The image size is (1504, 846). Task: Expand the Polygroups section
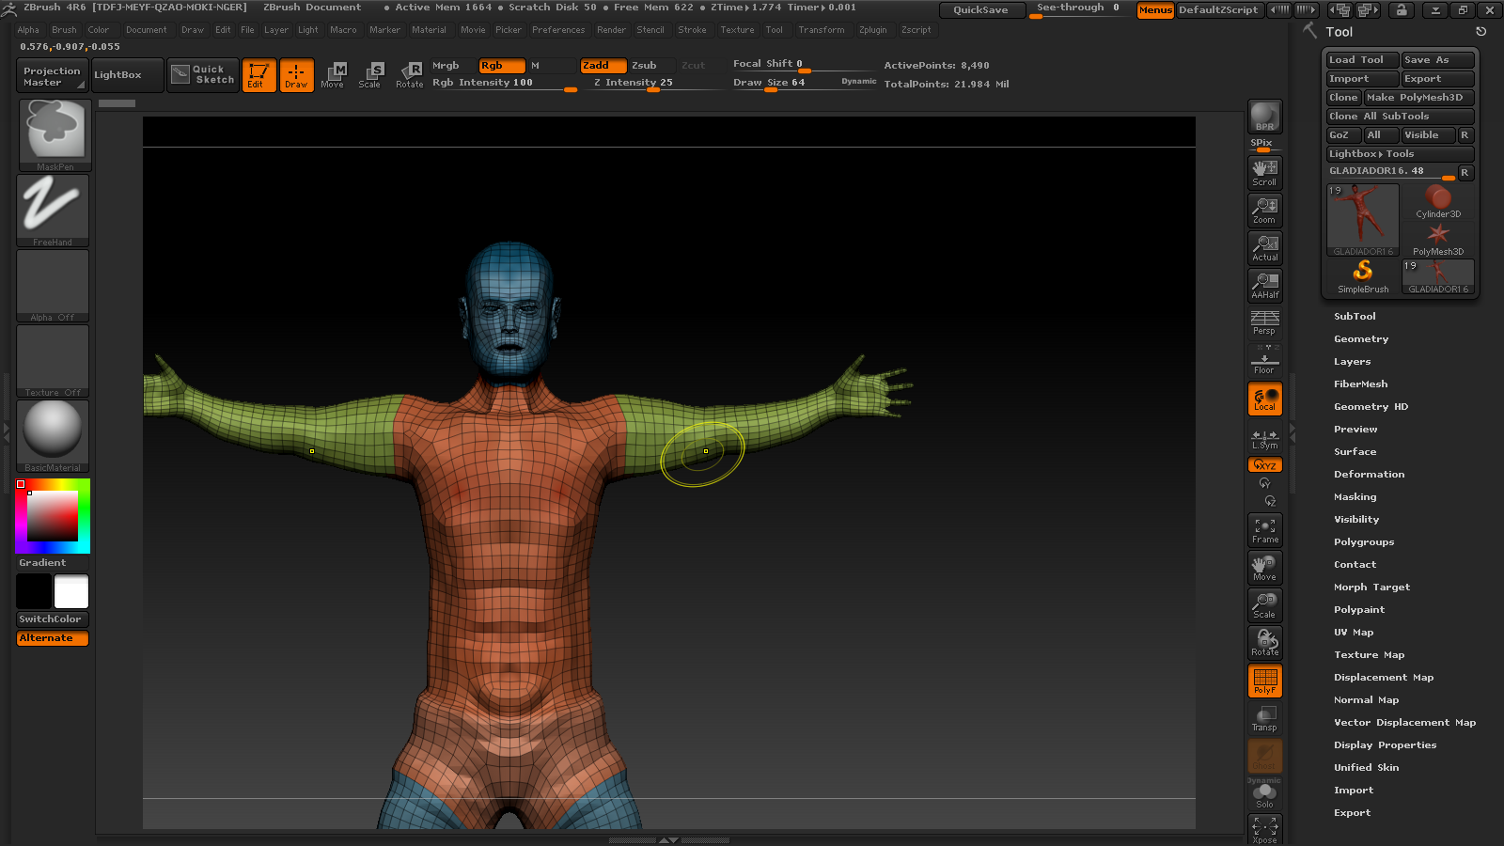[1363, 542]
